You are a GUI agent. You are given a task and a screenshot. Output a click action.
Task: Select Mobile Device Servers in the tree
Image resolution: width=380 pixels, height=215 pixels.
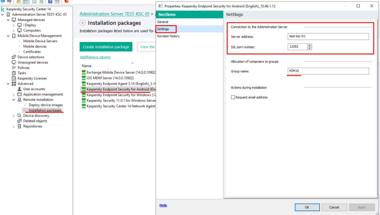point(40,41)
